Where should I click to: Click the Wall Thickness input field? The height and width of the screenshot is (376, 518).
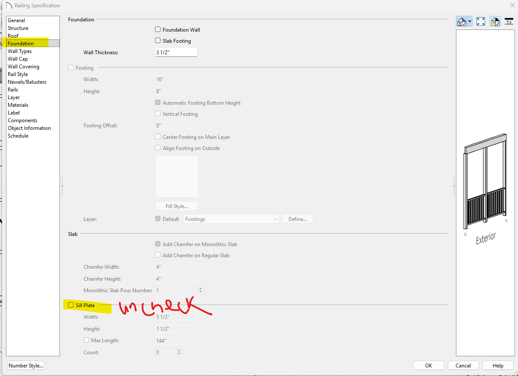pyautogui.click(x=176, y=52)
